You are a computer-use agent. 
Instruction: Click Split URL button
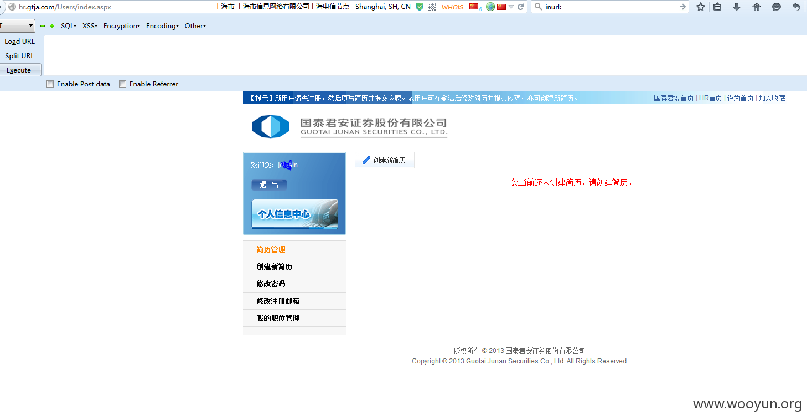click(20, 56)
